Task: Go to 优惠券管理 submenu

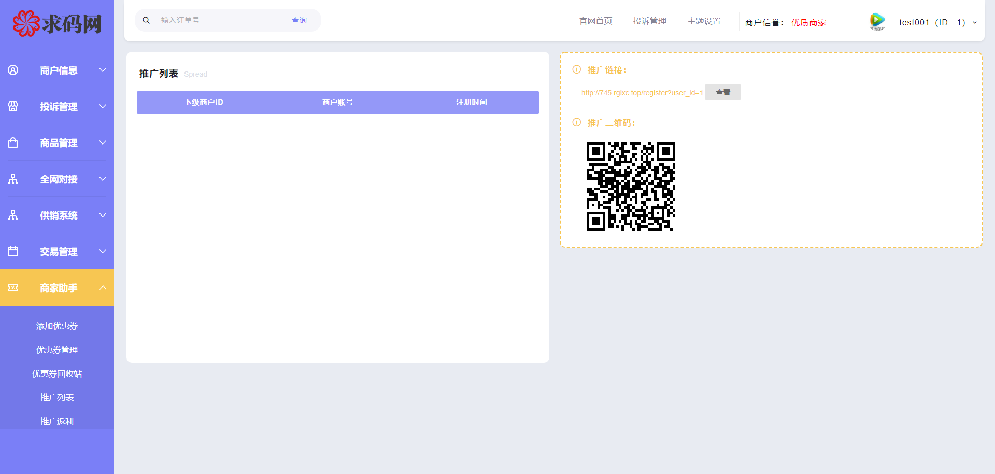Action: tap(57, 350)
